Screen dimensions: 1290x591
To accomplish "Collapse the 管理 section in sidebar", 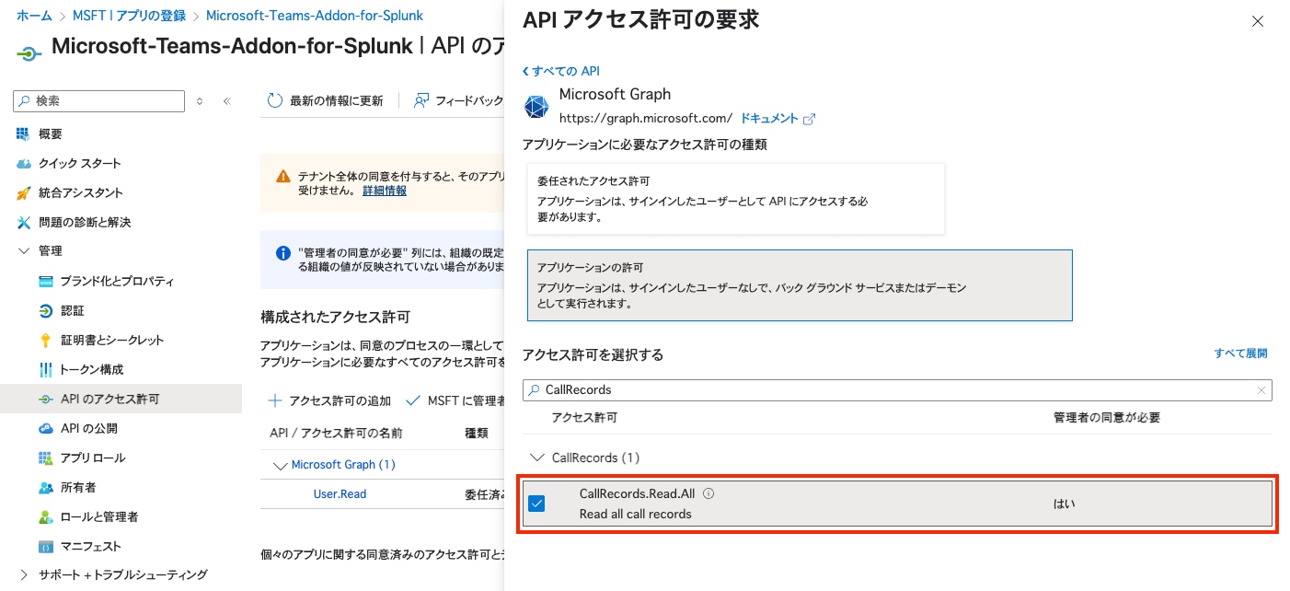I will tap(23, 251).
